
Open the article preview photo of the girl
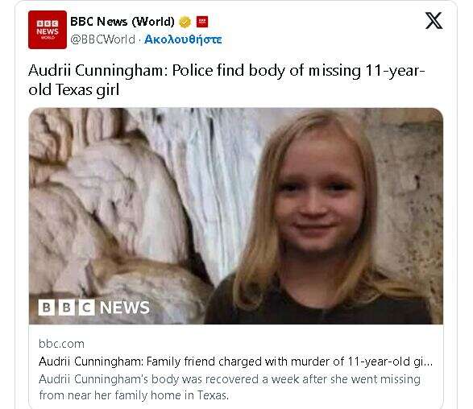click(x=236, y=216)
